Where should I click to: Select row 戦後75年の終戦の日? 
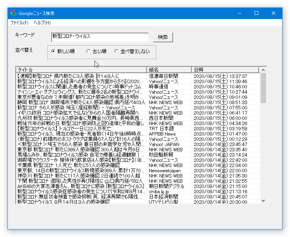[x=138, y=123]
